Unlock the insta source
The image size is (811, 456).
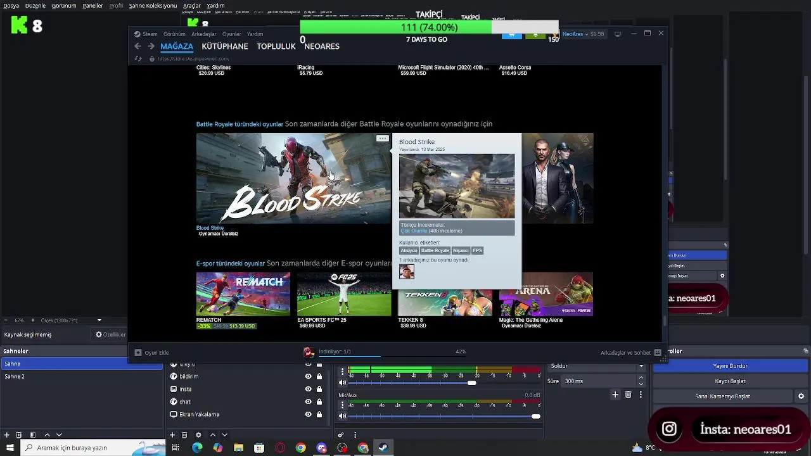(x=319, y=389)
